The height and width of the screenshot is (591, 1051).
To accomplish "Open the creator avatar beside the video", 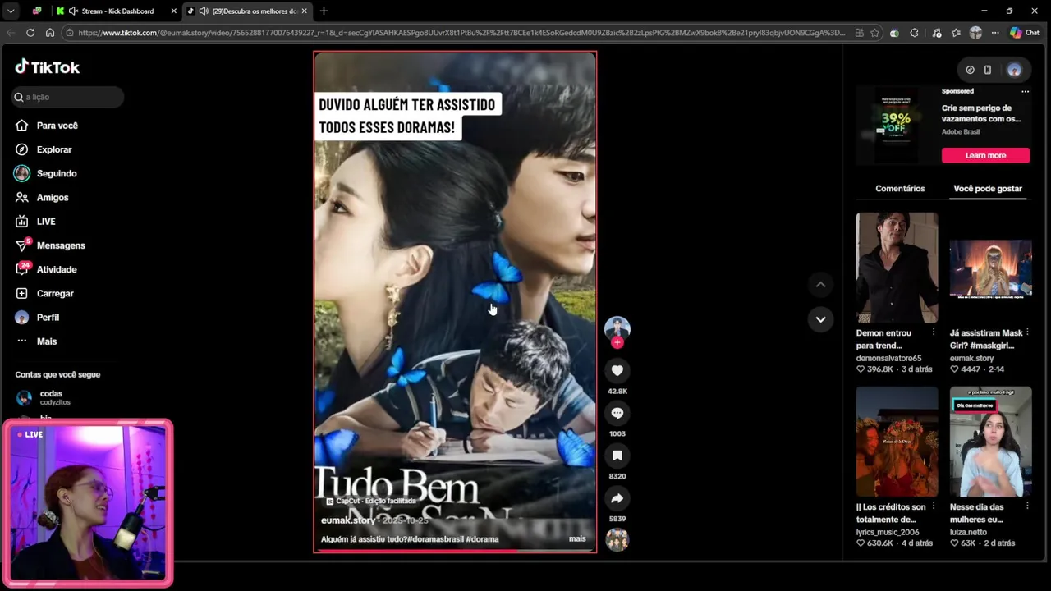I will click(x=617, y=328).
